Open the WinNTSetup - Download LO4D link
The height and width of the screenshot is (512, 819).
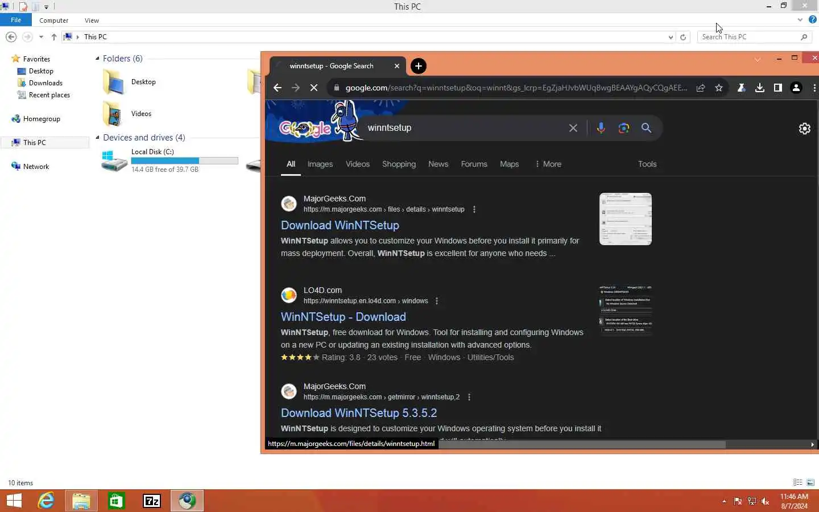pyautogui.click(x=344, y=317)
